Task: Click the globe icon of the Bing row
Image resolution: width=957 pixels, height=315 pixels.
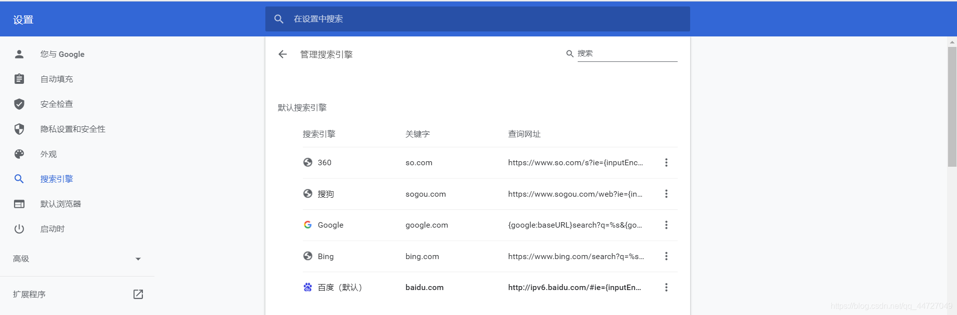Action: [x=308, y=256]
